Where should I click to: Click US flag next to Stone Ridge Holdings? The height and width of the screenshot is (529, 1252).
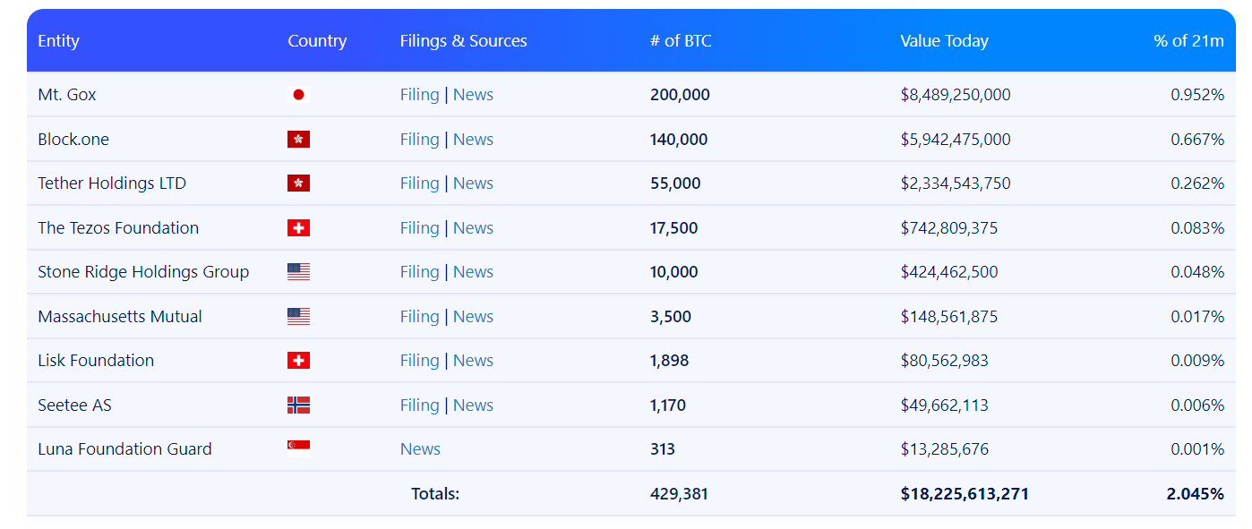tap(298, 272)
